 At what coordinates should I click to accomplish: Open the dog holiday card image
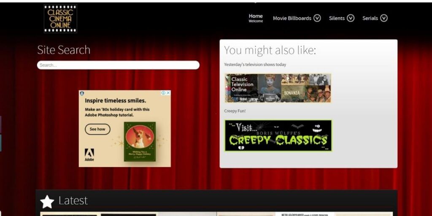[140, 142]
